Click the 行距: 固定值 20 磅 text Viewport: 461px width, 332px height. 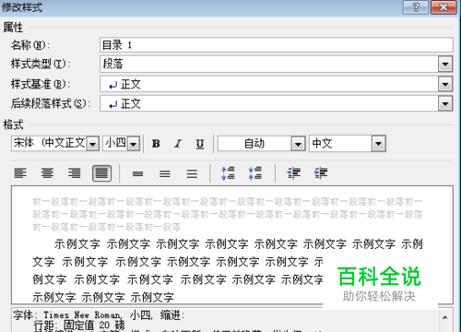79,326
